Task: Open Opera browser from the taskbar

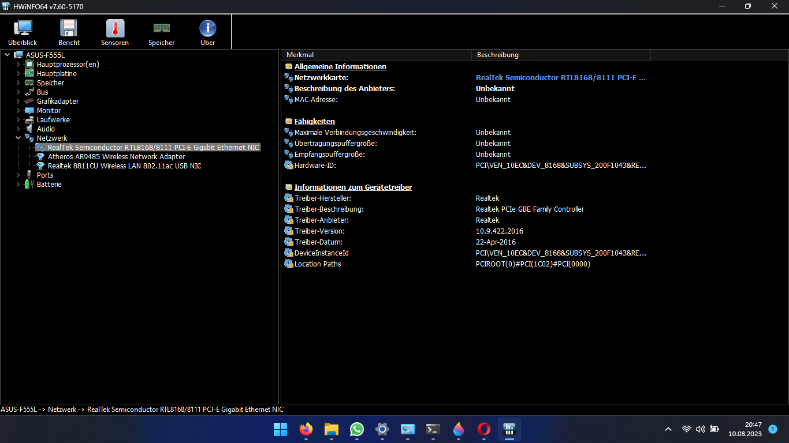Action: (484, 429)
